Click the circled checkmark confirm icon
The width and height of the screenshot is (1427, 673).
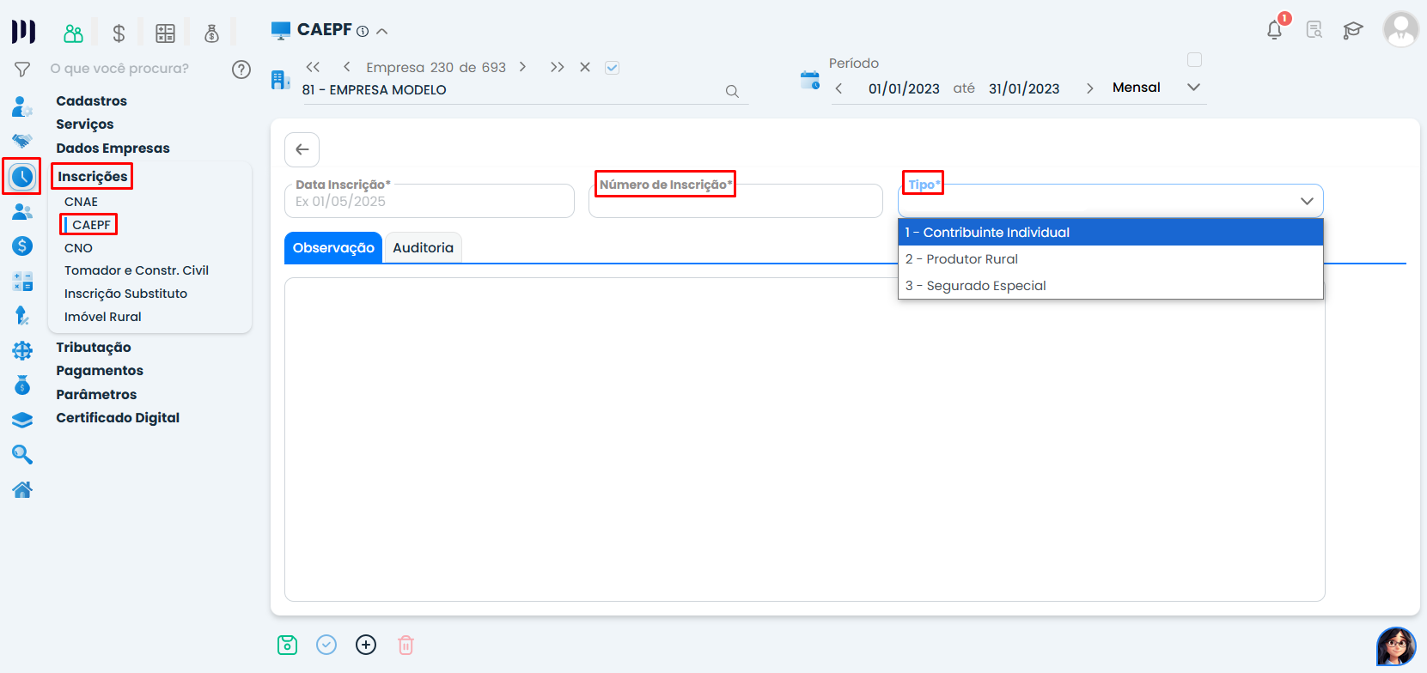tap(326, 645)
